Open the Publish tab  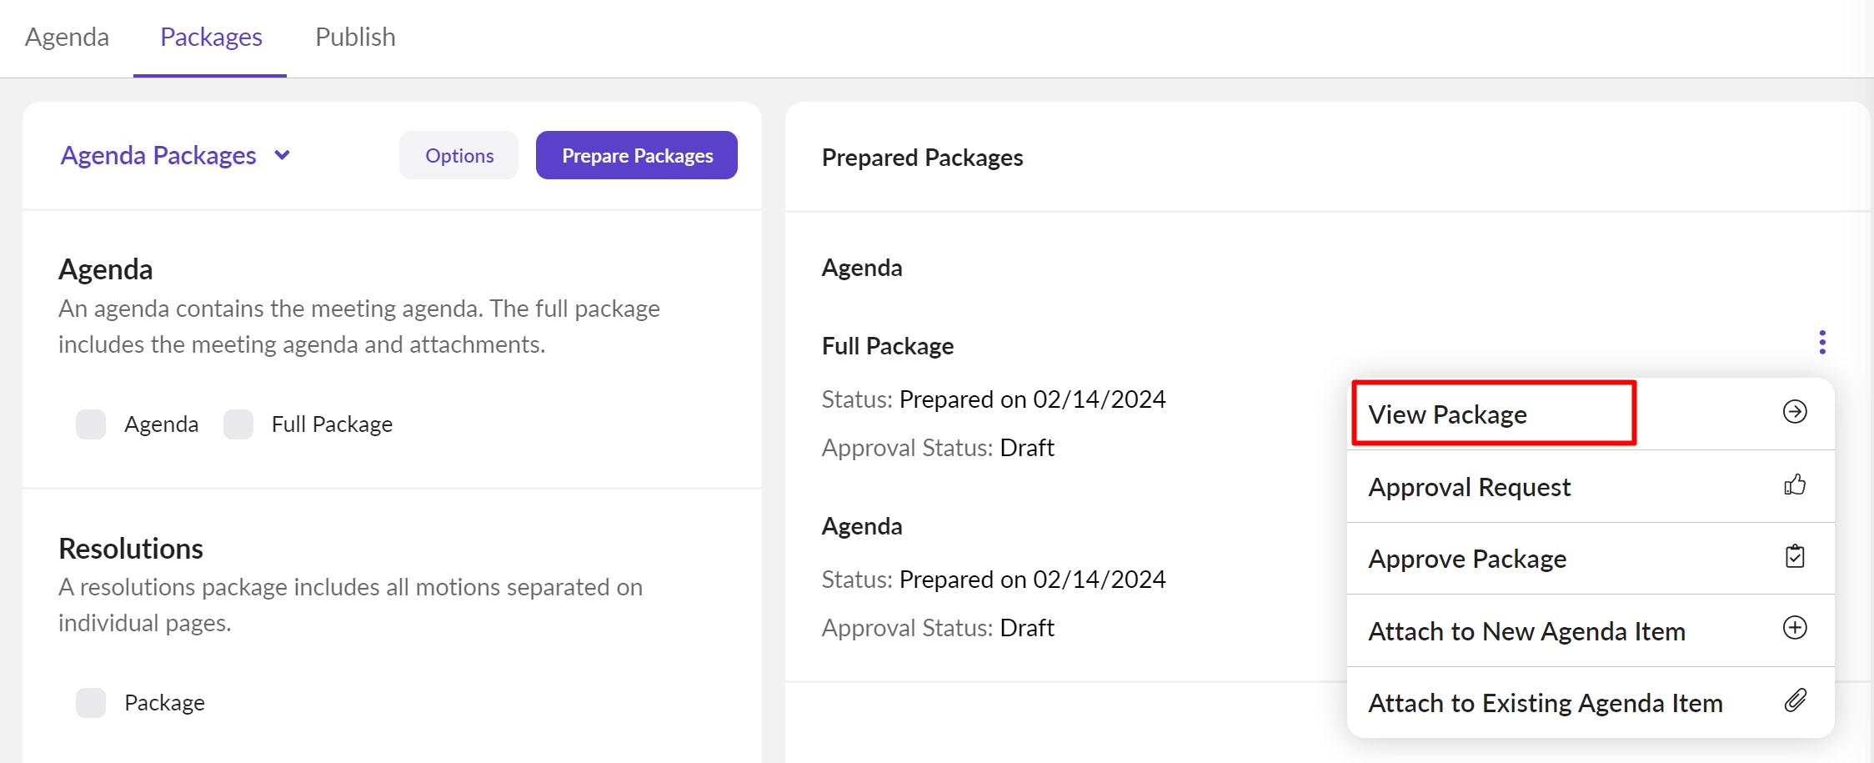coord(355,38)
